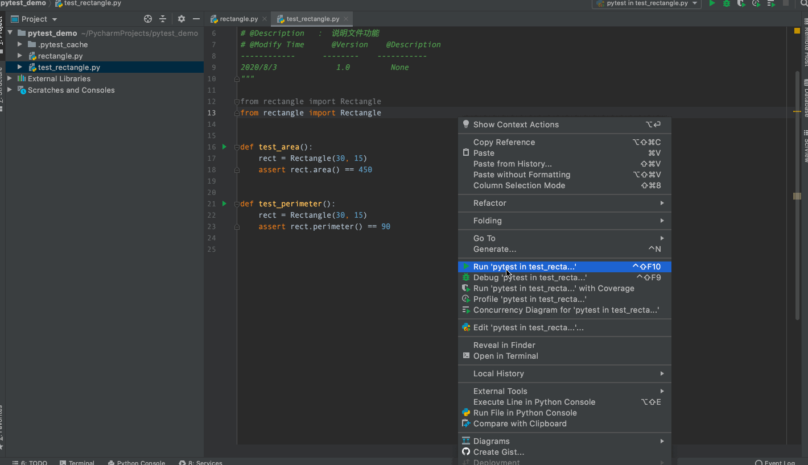Switch to the test_rectangle.py editor tab
This screenshot has width=808, height=465.
(312, 19)
